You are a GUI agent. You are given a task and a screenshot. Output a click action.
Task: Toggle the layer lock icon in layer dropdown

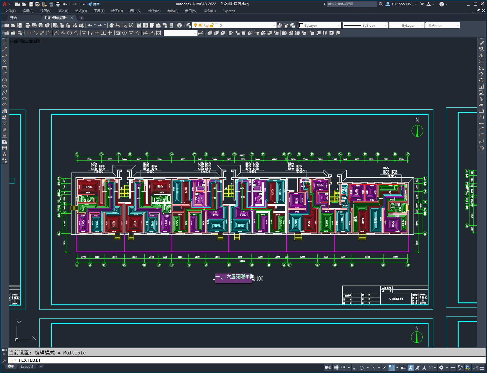[x=211, y=25]
